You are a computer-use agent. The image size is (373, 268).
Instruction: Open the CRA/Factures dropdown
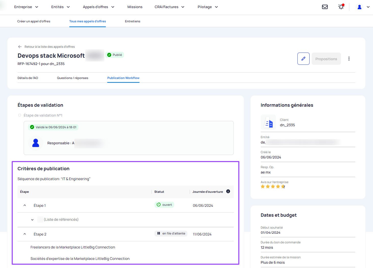[170, 7]
